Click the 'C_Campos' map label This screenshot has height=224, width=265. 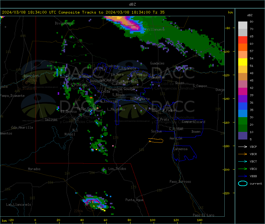pos(200,86)
